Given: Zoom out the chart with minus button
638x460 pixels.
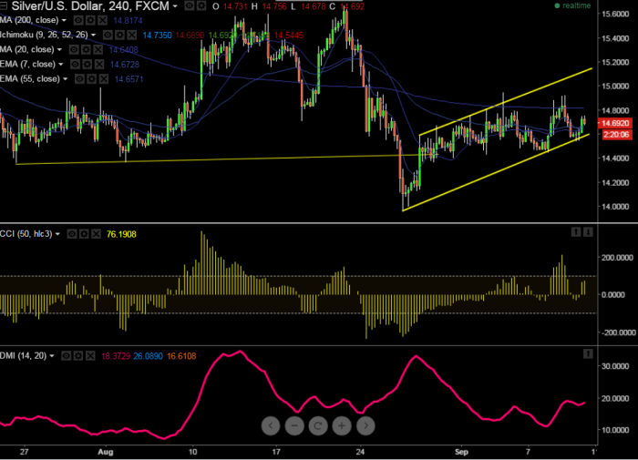Looking at the screenshot, I should 294,425.
